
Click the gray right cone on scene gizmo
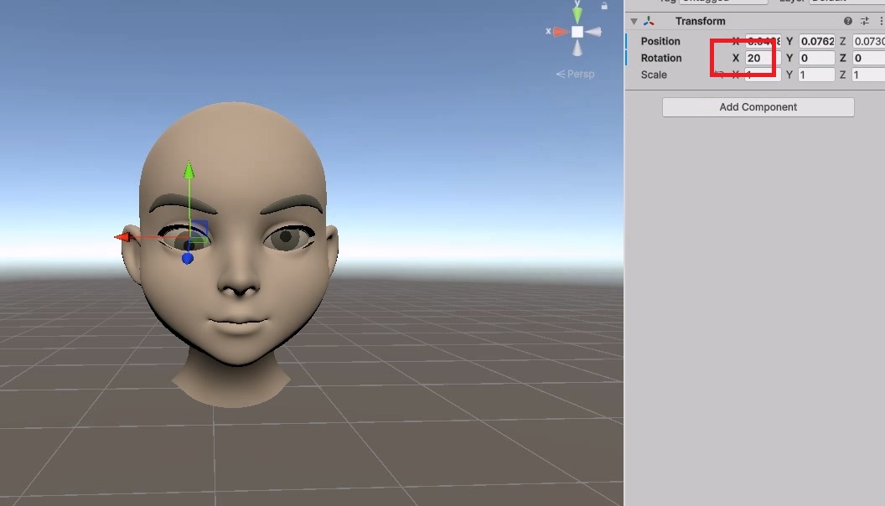click(x=593, y=32)
